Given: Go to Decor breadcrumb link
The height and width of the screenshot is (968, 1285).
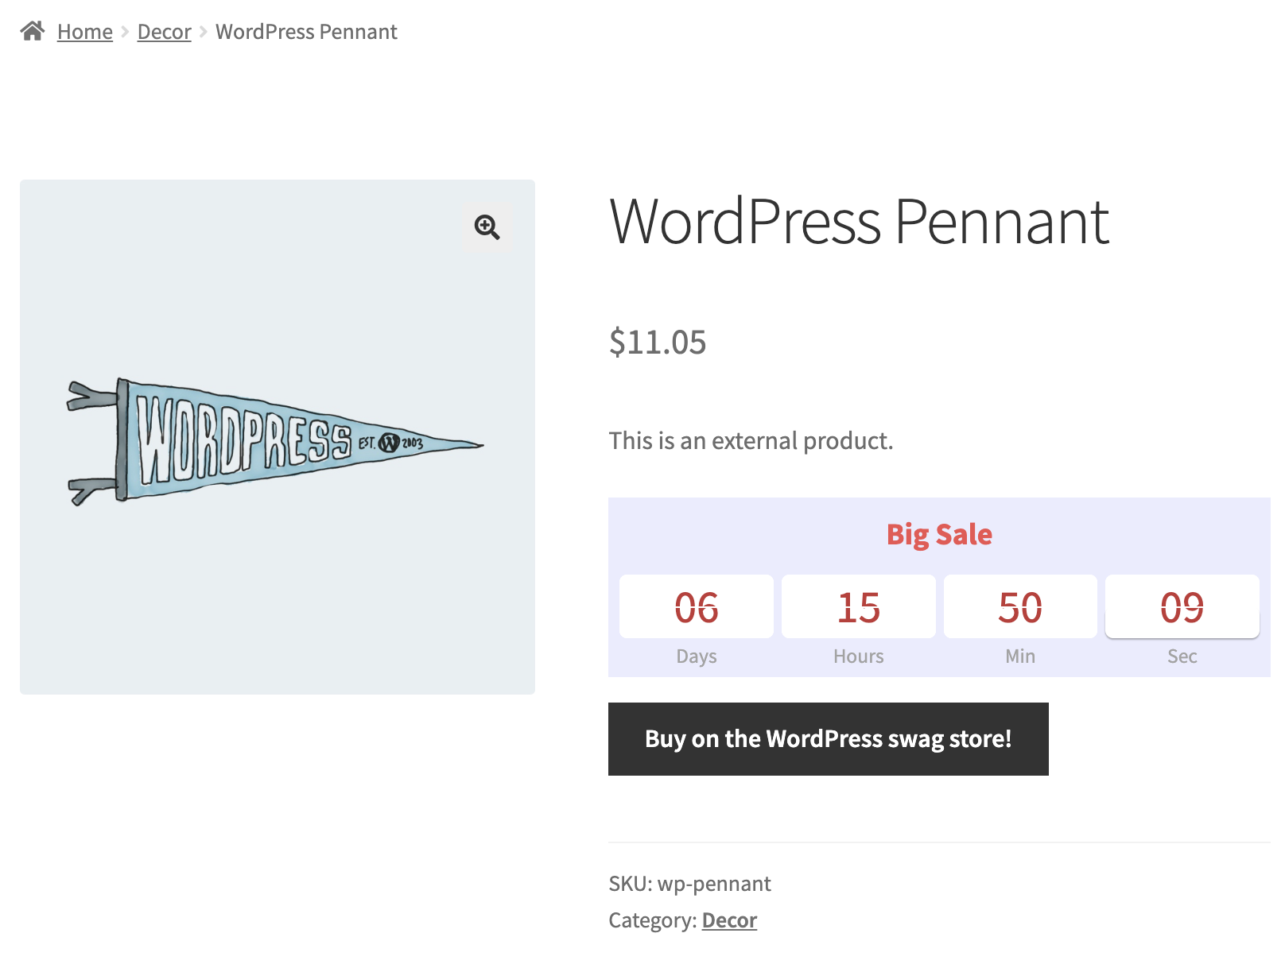Looking at the screenshot, I should pyautogui.click(x=165, y=32).
